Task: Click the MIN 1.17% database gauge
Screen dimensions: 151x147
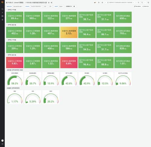Action: tap(15, 97)
